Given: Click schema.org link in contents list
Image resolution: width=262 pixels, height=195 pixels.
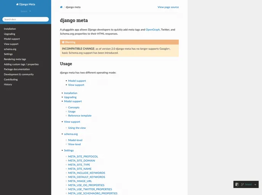Looking at the screenshot, I should 71,134.
